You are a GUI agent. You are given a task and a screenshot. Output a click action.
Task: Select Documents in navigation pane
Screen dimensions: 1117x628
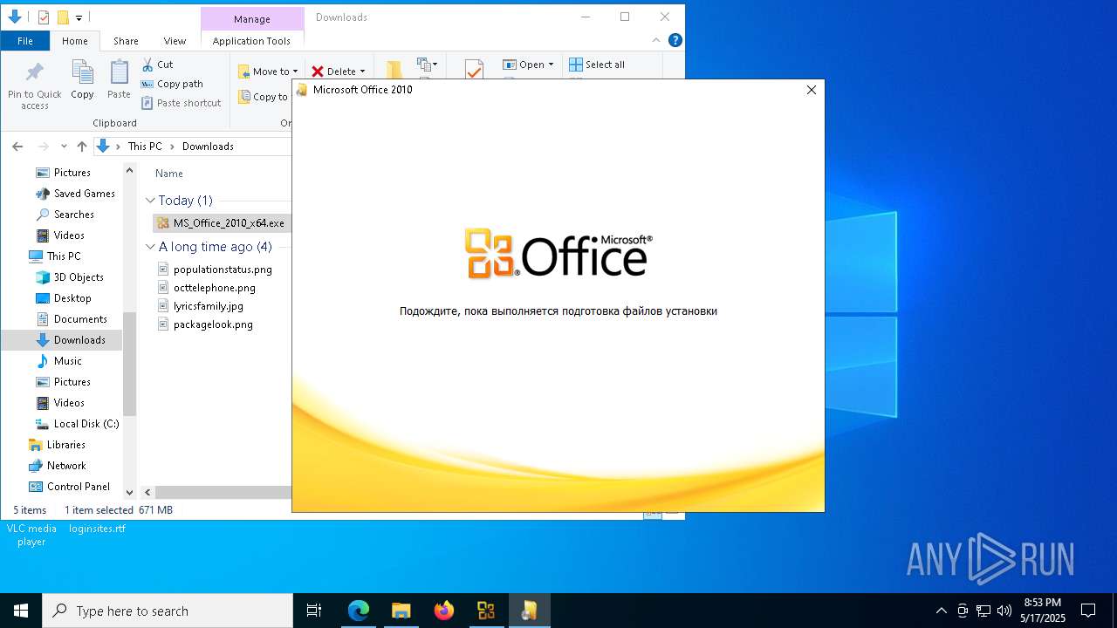tap(71, 319)
